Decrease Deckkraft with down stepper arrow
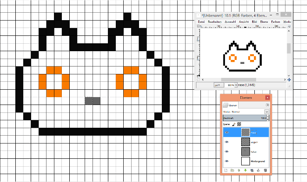307x182 pixels. coord(268,119)
